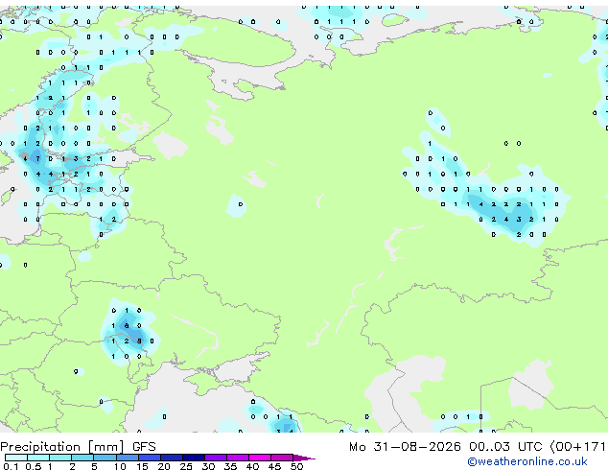Click the legend label "50"
This screenshot has height=470, width=608.
coord(296,466)
